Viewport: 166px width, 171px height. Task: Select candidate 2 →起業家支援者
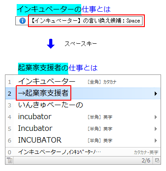[x=83, y=93]
